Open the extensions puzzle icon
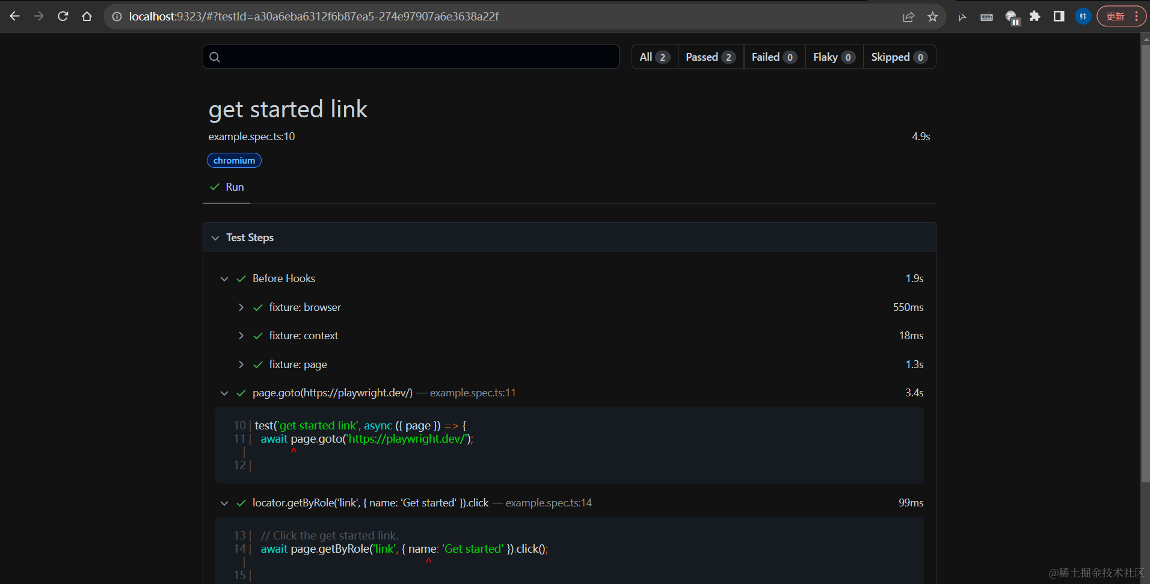Screen dimensions: 1150x584 click(1035, 16)
